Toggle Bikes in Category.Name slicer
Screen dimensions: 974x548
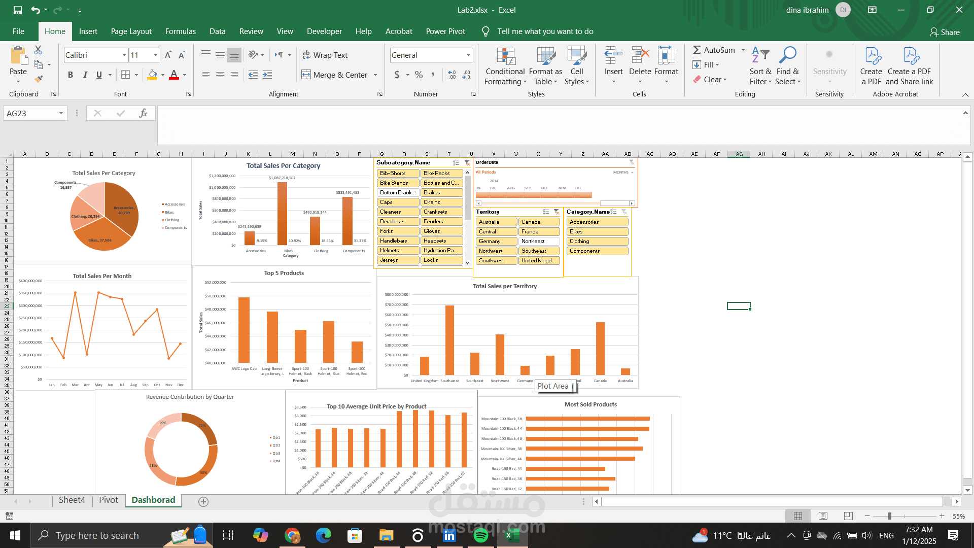tap(597, 231)
